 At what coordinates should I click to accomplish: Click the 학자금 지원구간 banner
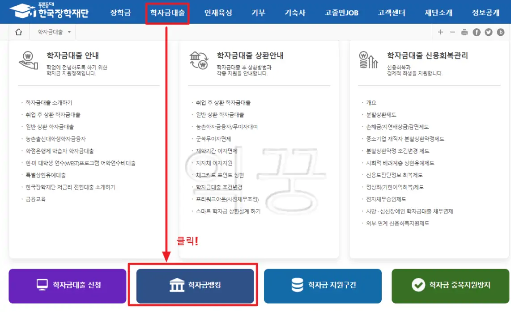[x=323, y=286]
